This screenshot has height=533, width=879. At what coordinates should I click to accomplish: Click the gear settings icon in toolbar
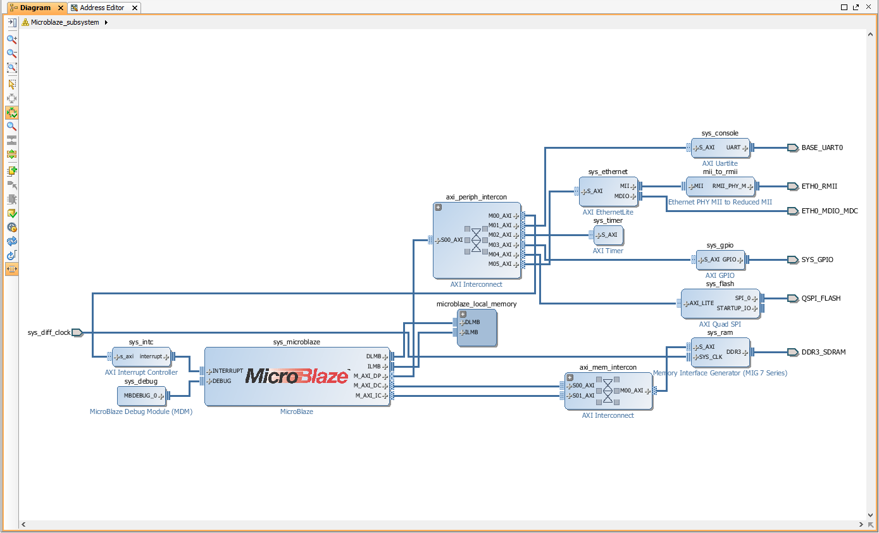click(11, 227)
